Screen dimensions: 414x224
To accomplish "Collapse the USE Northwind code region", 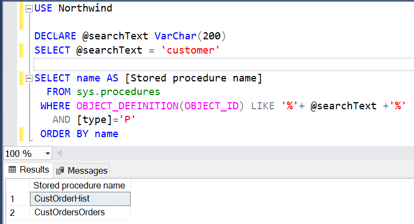I will (29, 9).
